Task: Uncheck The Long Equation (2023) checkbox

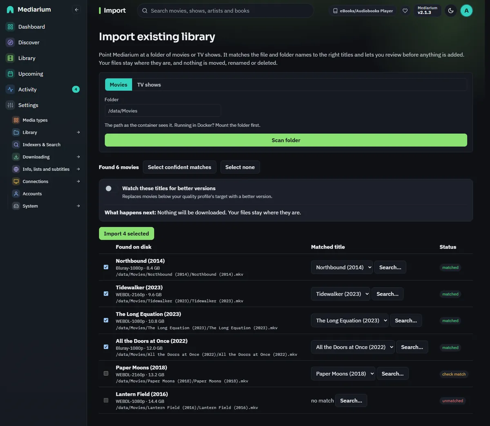Action: (x=106, y=320)
